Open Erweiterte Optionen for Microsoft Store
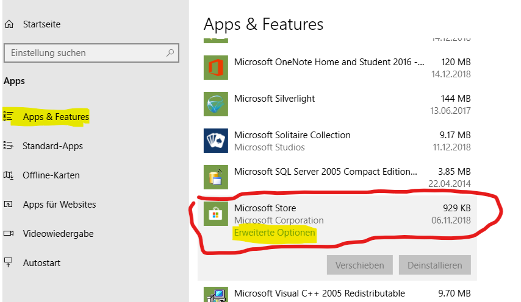 (275, 233)
